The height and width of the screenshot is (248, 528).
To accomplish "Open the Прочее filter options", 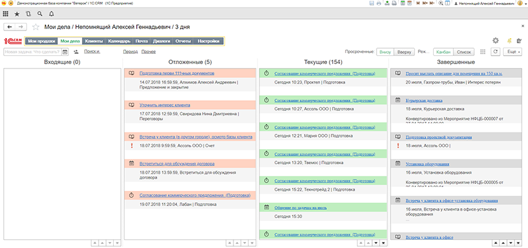I will pyautogui.click(x=148, y=52).
